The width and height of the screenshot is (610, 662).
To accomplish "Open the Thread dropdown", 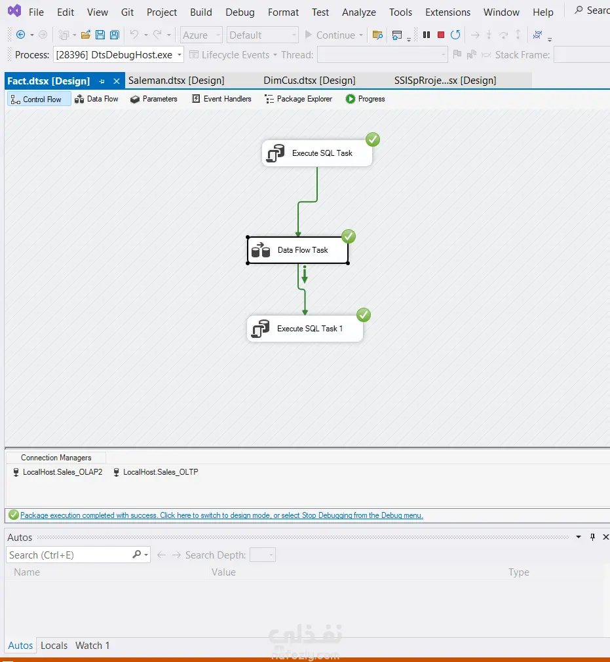I will point(443,55).
